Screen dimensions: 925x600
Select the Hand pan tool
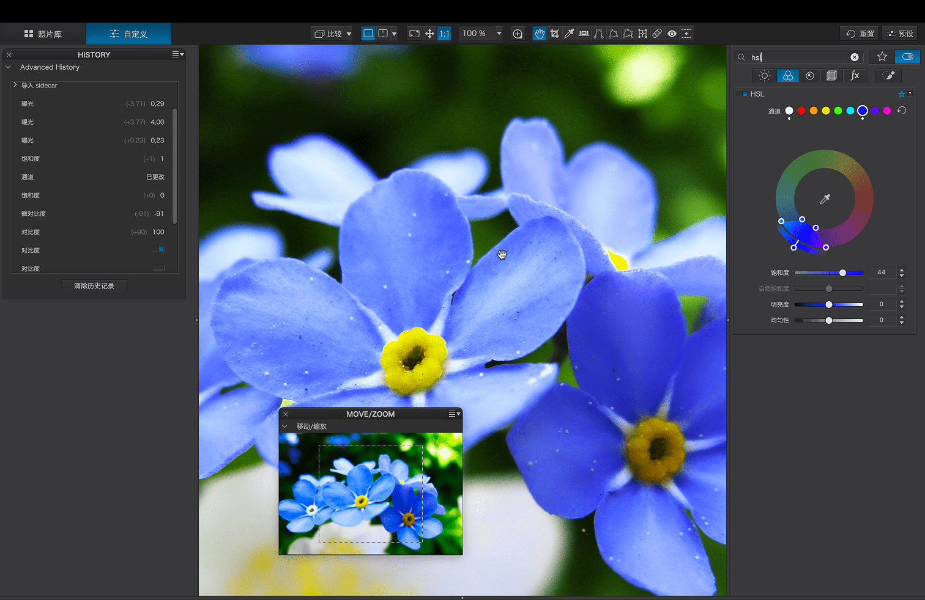[539, 34]
